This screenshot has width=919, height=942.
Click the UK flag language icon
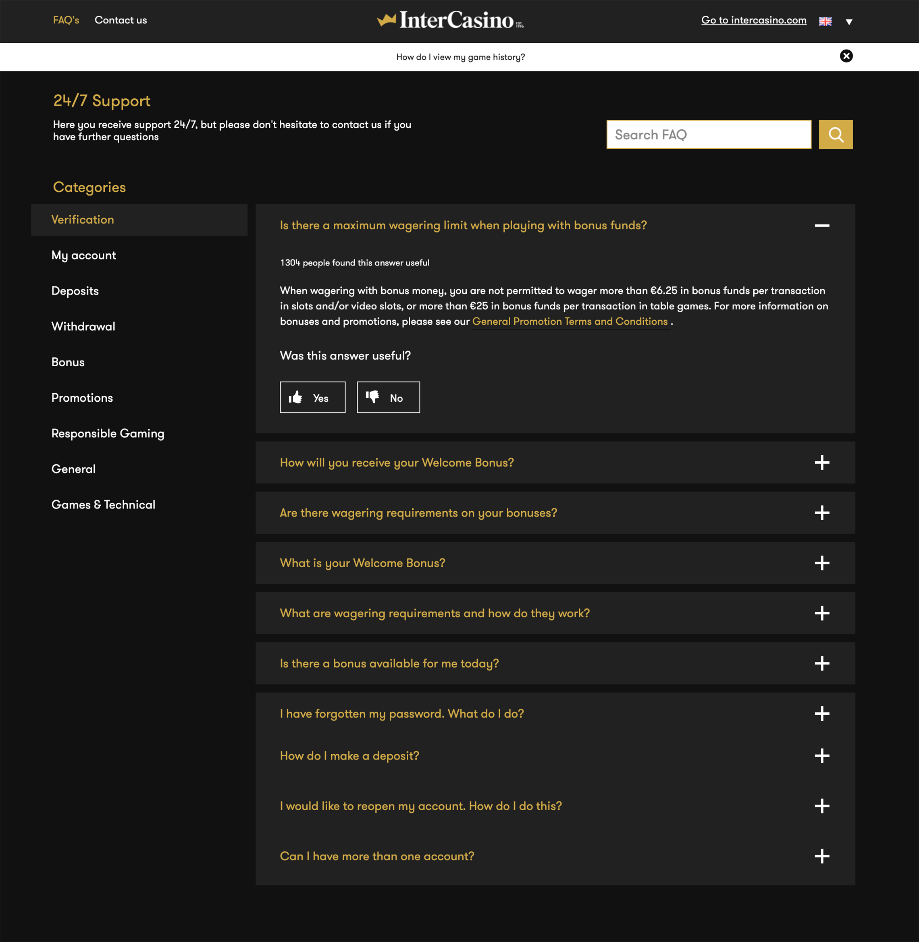825,21
